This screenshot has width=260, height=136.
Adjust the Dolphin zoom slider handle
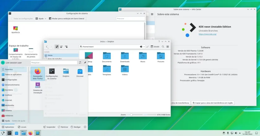click(x=131, y=114)
